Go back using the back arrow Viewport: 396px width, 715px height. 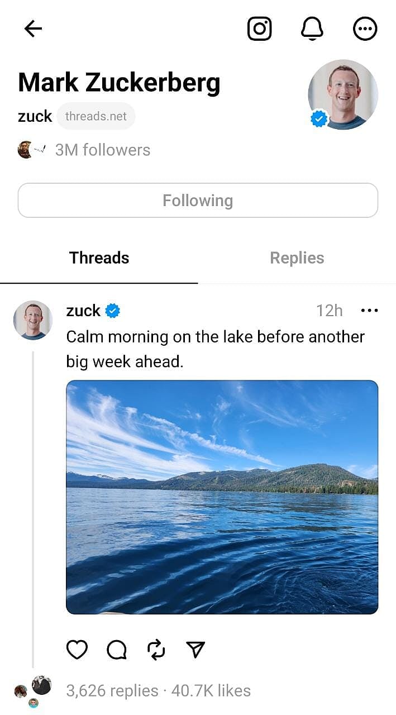(33, 28)
